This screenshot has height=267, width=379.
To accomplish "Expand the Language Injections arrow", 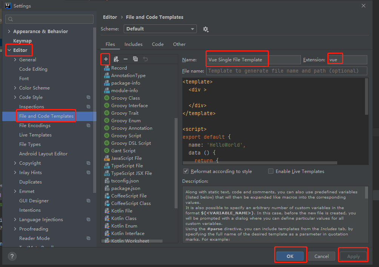I will click(x=15, y=219).
